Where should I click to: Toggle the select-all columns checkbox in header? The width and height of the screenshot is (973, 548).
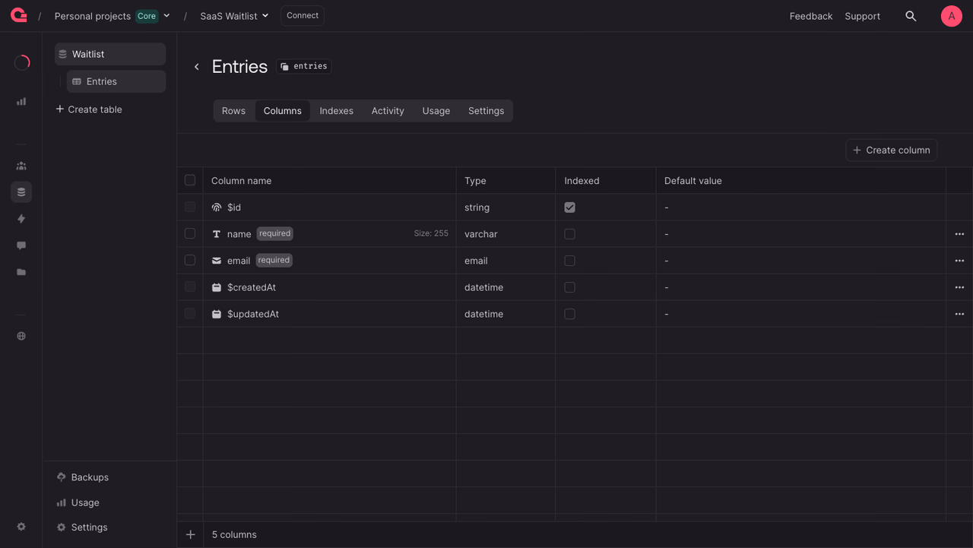190,180
